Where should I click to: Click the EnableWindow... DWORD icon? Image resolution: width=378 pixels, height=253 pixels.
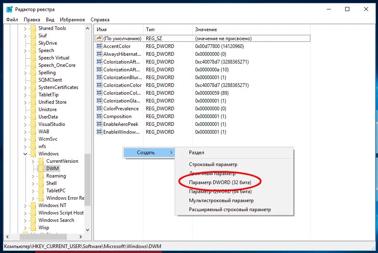[x=99, y=132]
